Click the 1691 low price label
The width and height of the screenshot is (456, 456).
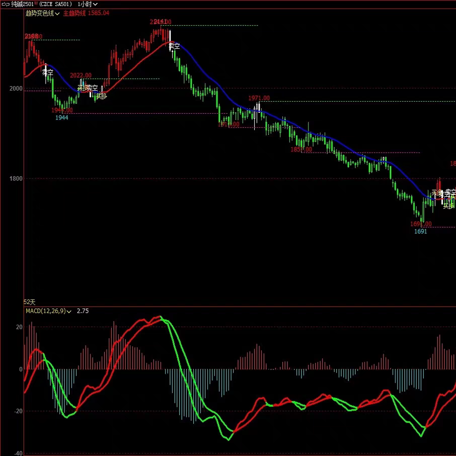(x=421, y=232)
